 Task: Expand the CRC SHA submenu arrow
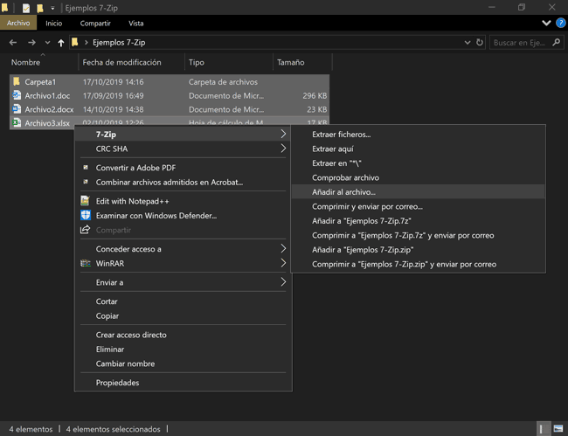(283, 149)
